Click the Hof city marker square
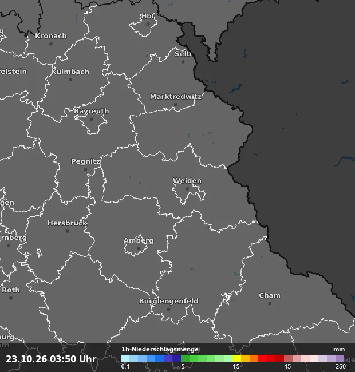355x372 pixels. point(148,24)
